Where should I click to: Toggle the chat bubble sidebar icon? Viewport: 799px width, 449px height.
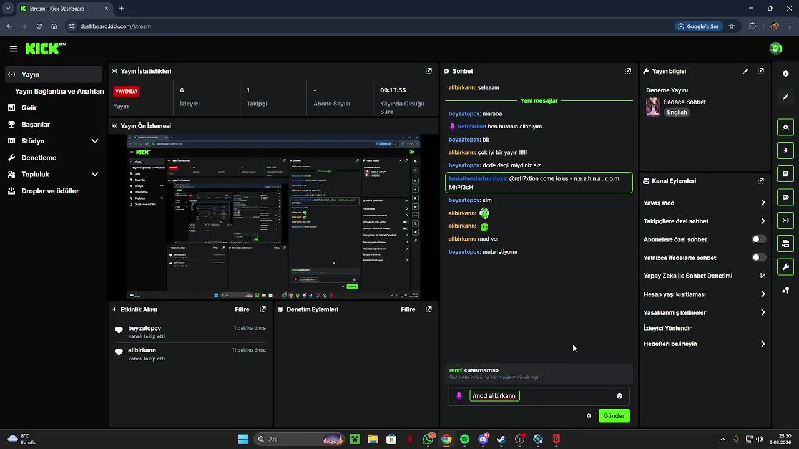tap(785, 197)
